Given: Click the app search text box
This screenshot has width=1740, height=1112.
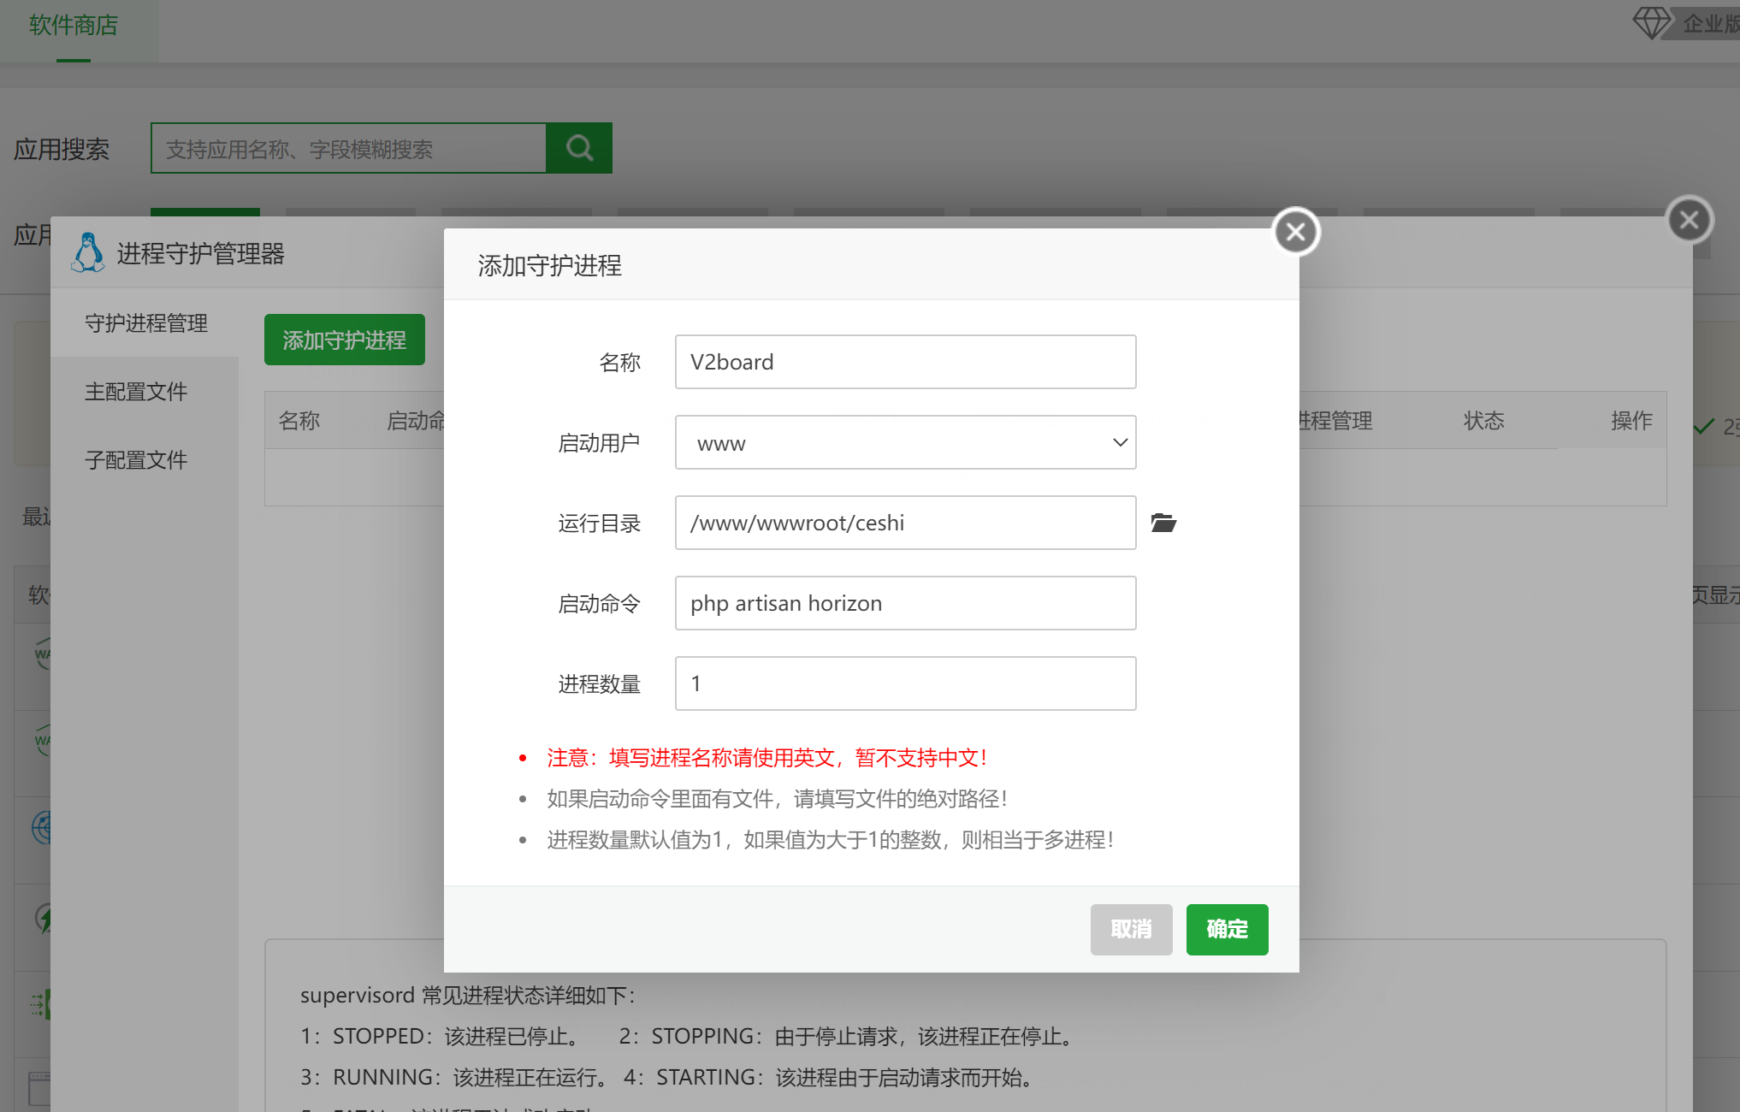Looking at the screenshot, I should (348, 149).
